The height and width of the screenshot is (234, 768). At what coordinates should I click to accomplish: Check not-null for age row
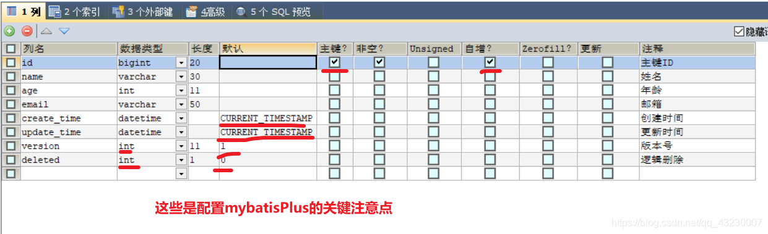tap(379, 90)
